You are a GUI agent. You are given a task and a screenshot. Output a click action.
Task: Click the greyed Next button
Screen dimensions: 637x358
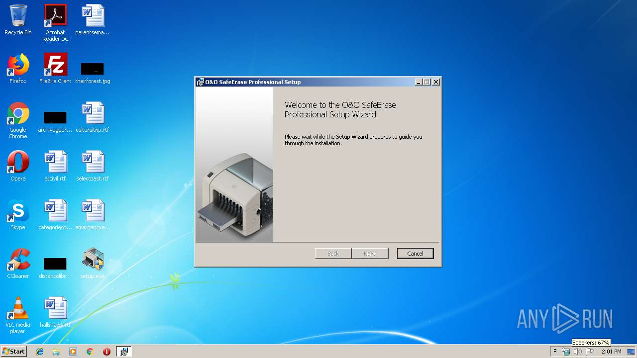pyautogui.click(x=369, y=254)
